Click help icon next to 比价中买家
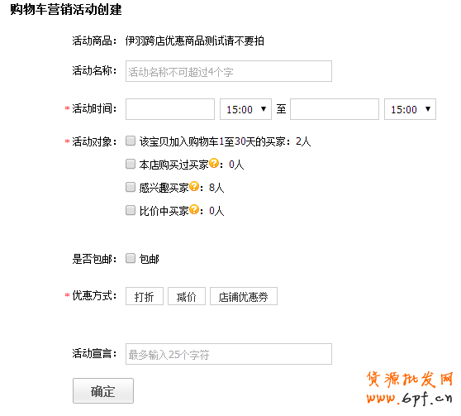The width and height of the screenshot is (461, 416). click(194, 209)
